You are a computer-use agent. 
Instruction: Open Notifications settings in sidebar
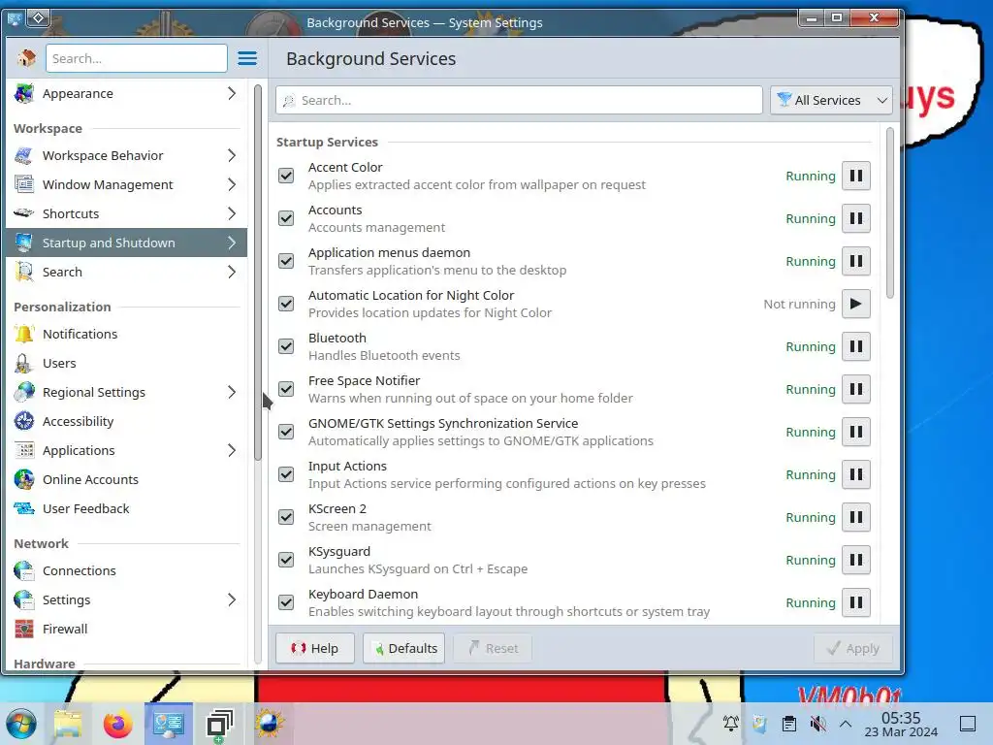click(127, 335)
